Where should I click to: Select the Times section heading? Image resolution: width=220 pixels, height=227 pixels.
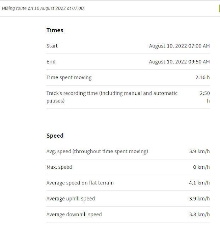pos(55,30)
